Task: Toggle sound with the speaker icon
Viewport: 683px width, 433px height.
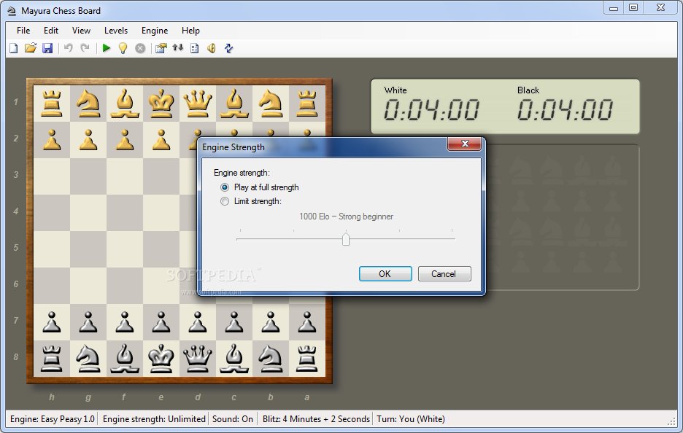Action: 212,48
